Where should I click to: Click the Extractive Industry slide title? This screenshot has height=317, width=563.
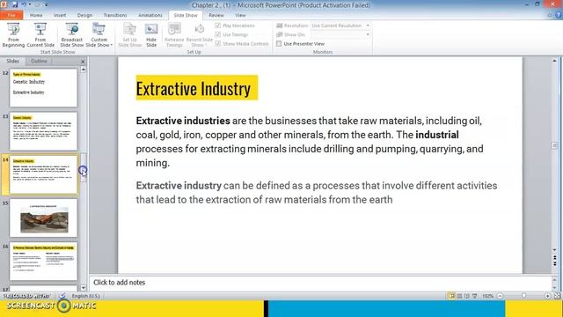197,88
